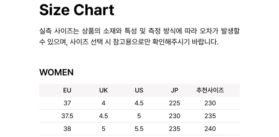Click the EU column header

pos(67,90)
